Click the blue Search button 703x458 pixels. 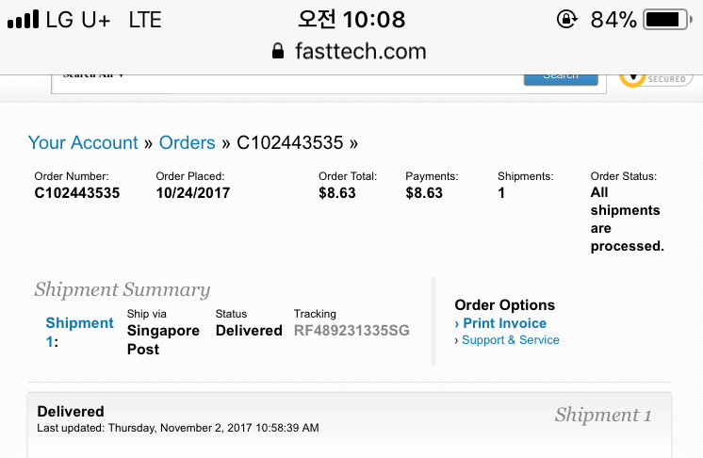[561, 80]
